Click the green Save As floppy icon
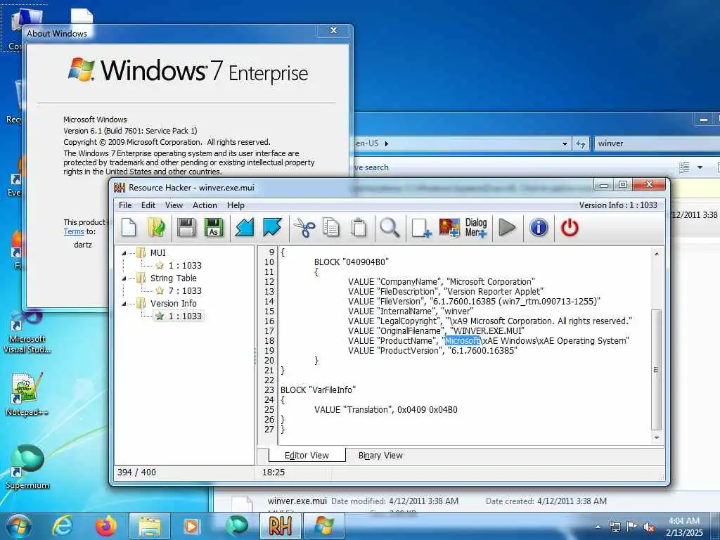 214,227
